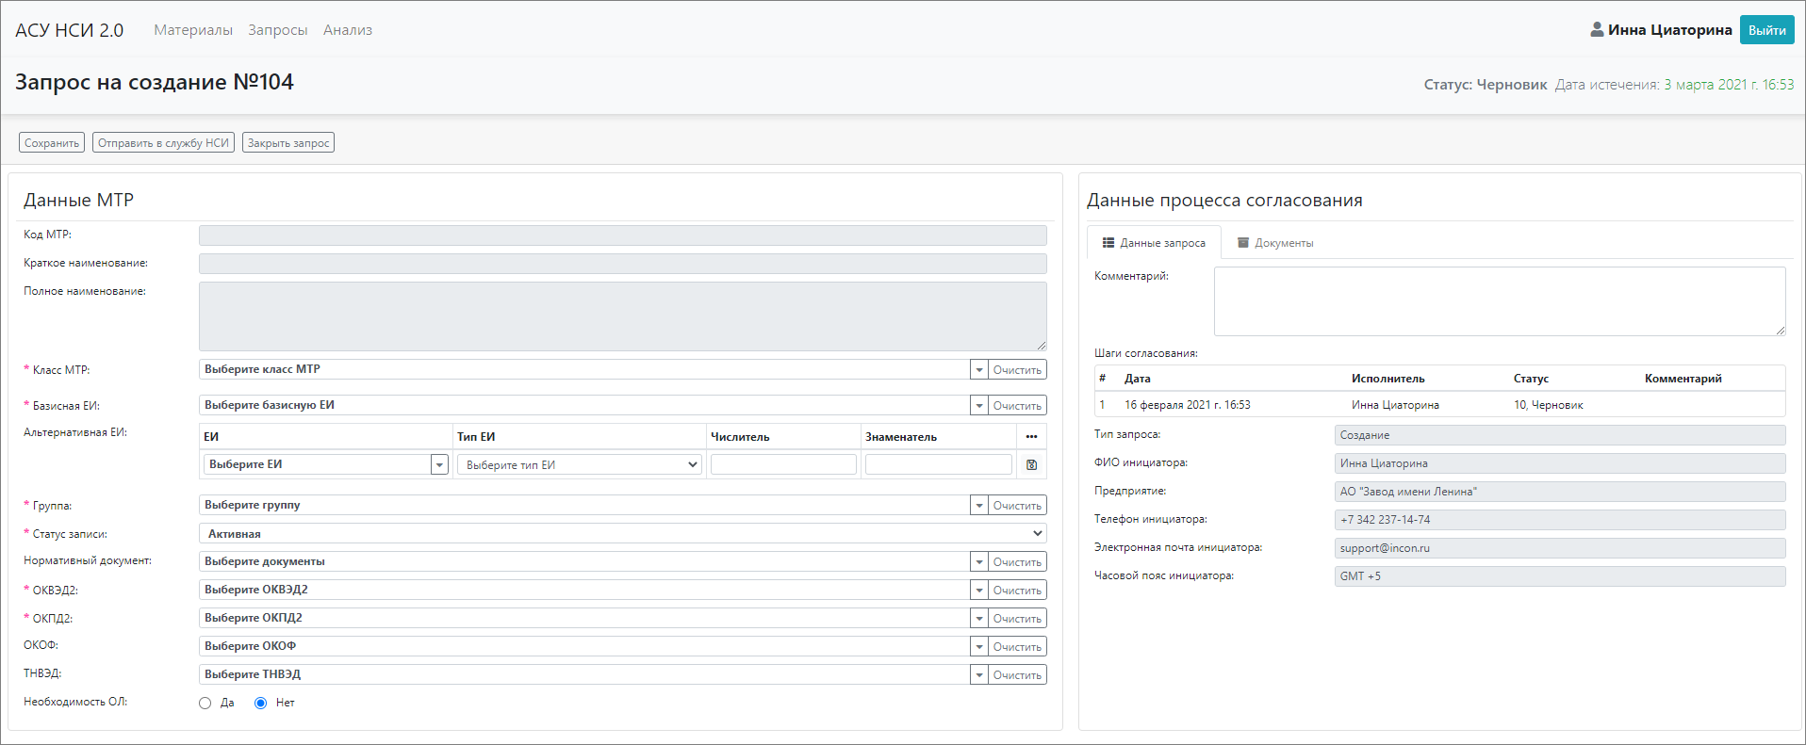The height and width of the screenshot is (745, 1806).
Task: Select Нет for Необходимость ОЛ
Action: pos(261,703)
